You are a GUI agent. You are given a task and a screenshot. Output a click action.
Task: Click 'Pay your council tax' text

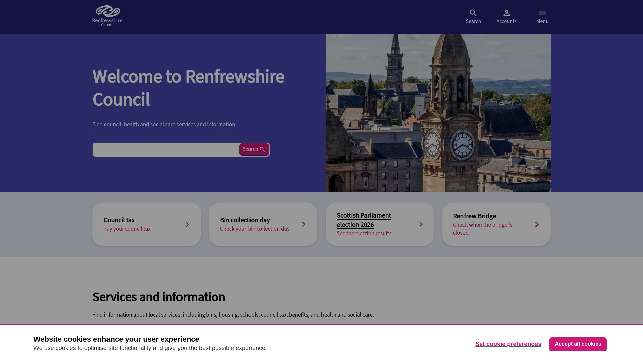pos(127,229)
